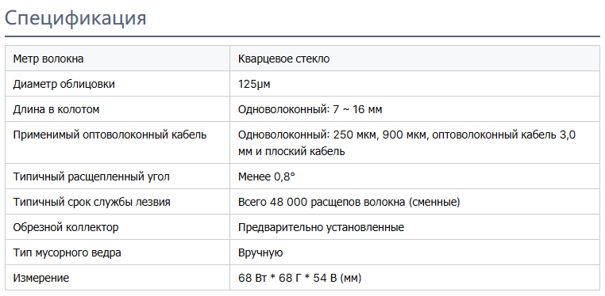Select the Длина в колотом label
The width and height of the screenshot is (605, 296).
[56, 109]
